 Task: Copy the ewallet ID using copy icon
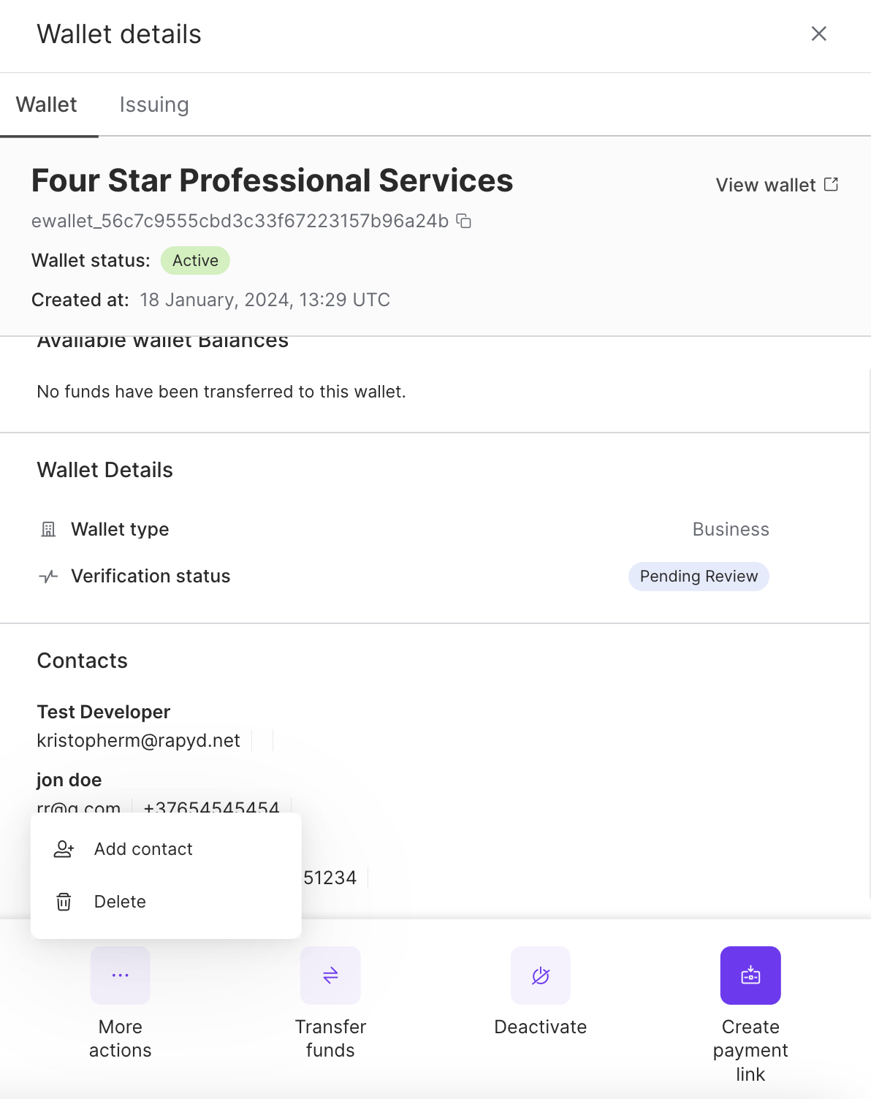[464, 221]
